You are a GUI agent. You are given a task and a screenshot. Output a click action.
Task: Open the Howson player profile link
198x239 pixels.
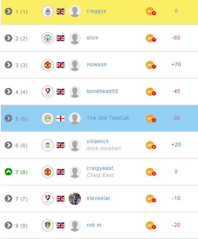97,65
